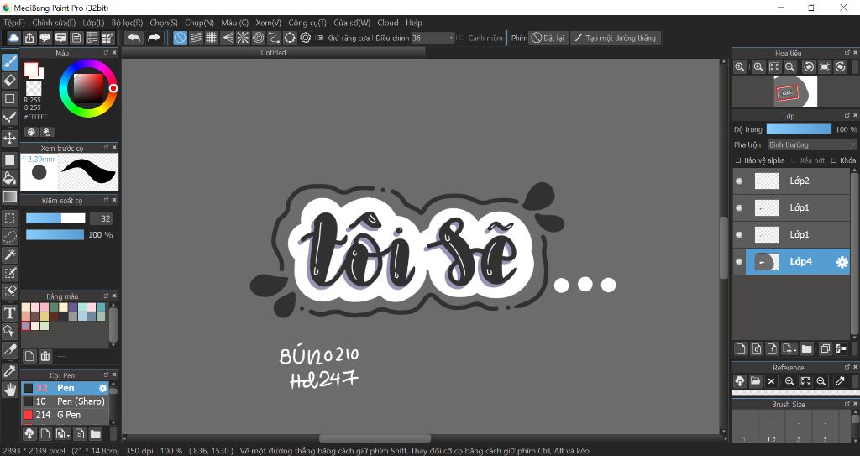Screen dimensions: 860x456
Task: Click the navigator preview thumbnail
Action: click(x=795, y=91)
